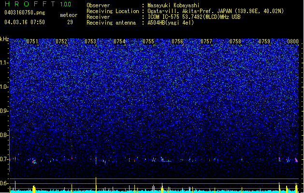Click the tallest yellow spike under 0753
Screen dimensions: 304x193
click(x=96, y=185)
